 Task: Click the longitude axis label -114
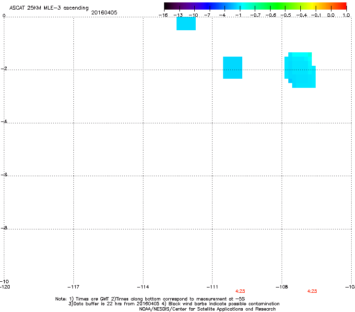tap(143, 287)
